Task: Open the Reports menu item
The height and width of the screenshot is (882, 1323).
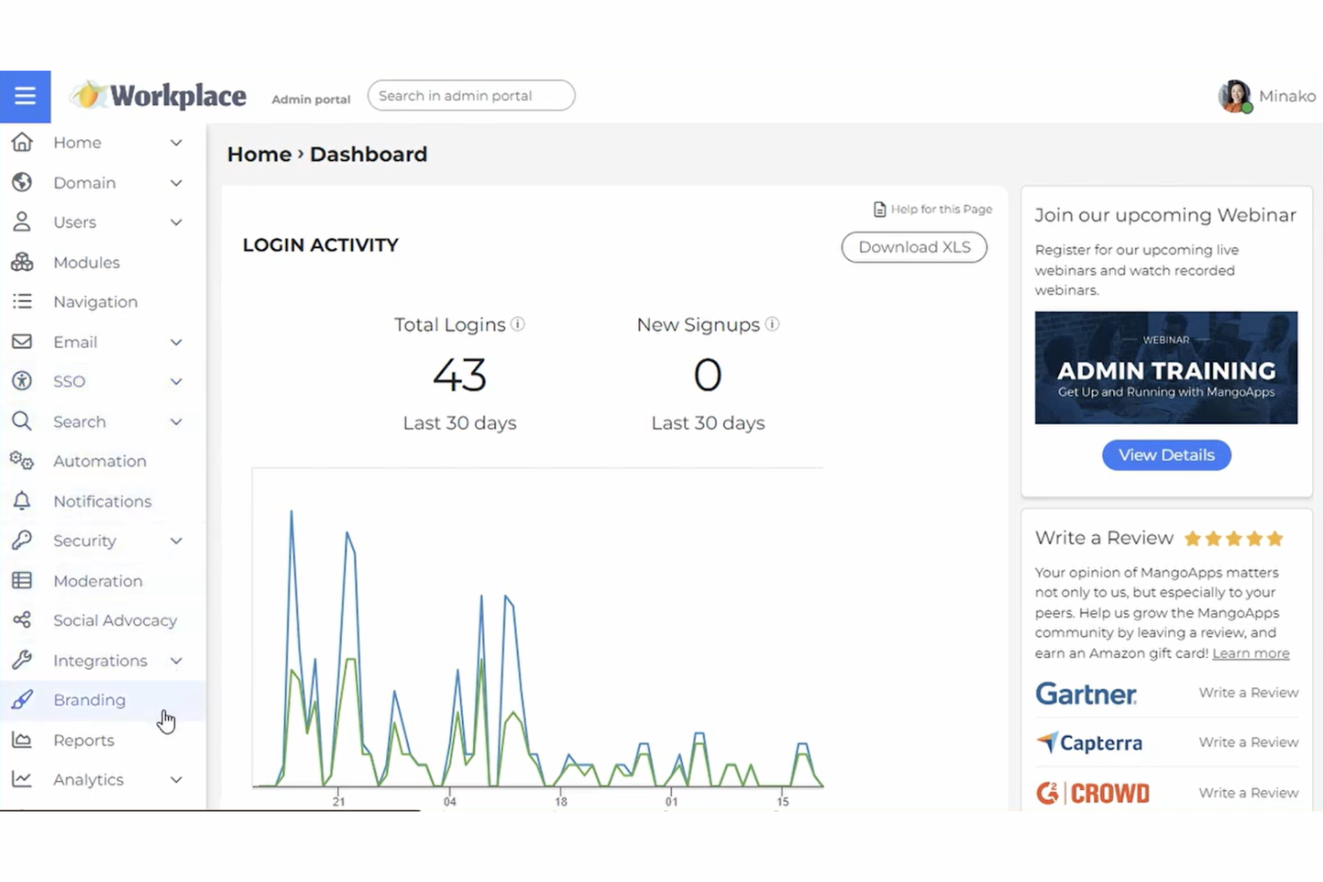Action: (x=83, y=740)
